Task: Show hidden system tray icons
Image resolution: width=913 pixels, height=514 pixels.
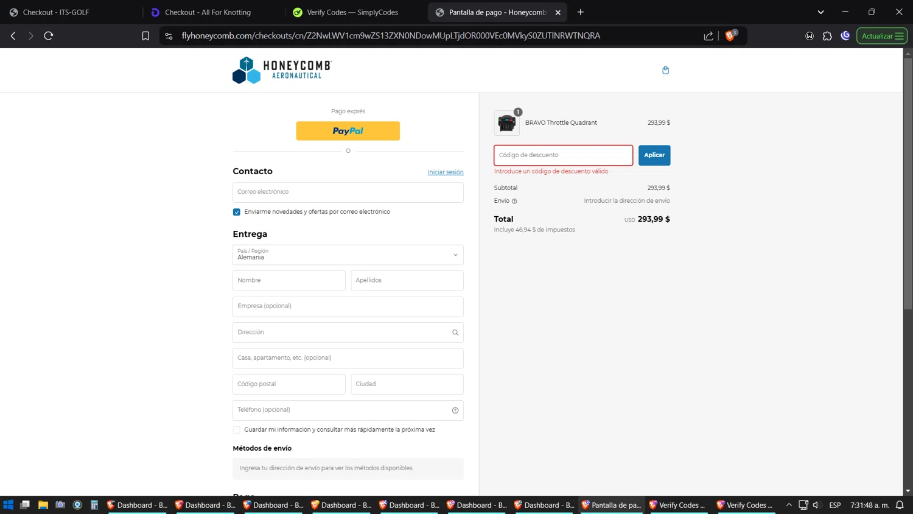Action: [x=789, y=505]
